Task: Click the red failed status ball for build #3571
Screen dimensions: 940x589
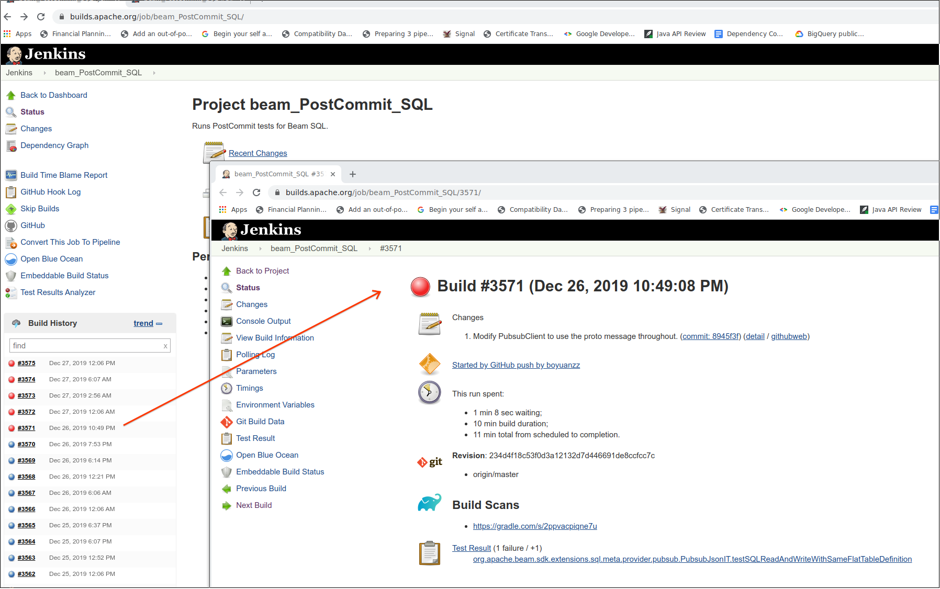Action: pos(420,287)
